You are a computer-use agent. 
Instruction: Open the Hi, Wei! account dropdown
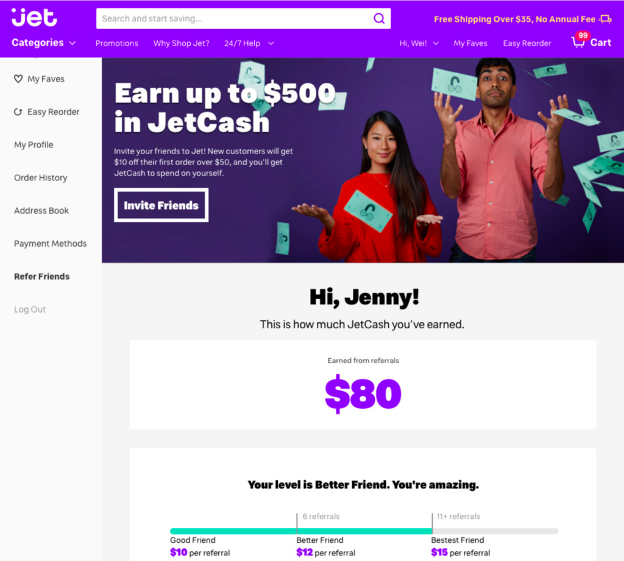point(419,43)
